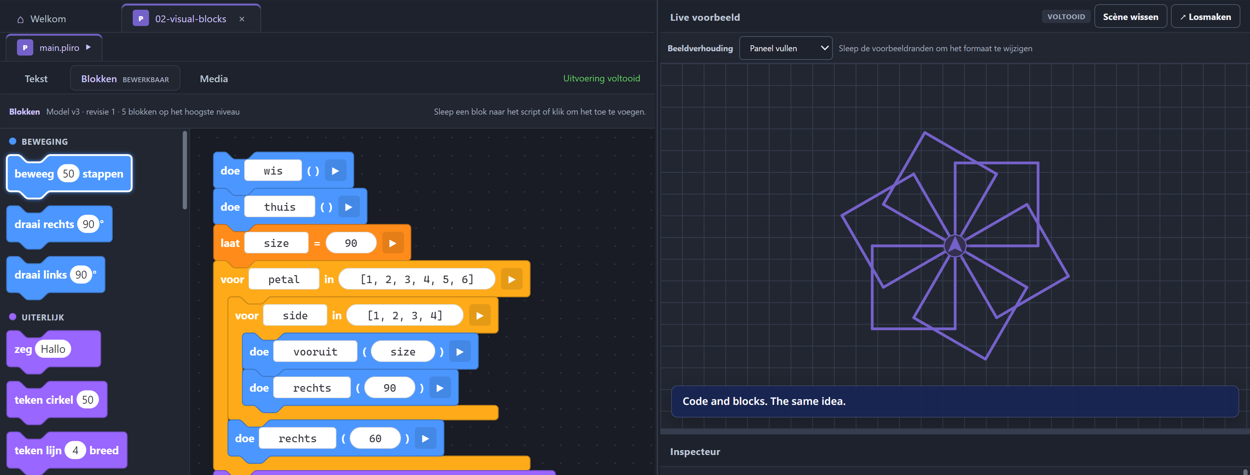Screen dimensions: 1250x475
Task: Click the 'vooruit' function name field
Action: coord(315,352)
